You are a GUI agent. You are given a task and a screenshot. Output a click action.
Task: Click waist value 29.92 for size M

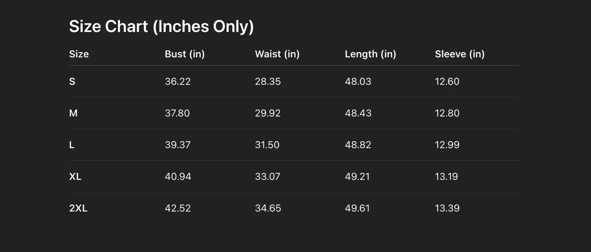pos(267,113)
